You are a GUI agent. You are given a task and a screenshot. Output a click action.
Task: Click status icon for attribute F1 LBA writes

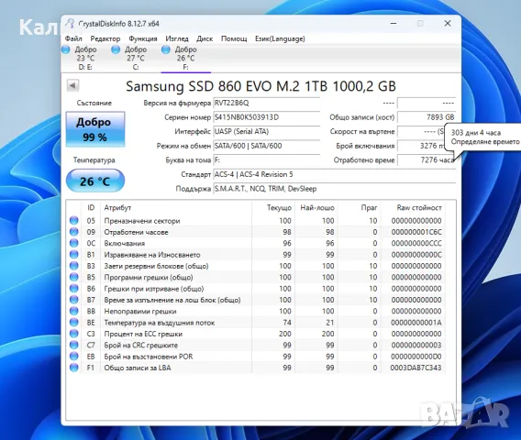pyautogui.click(x=74, y=368)
